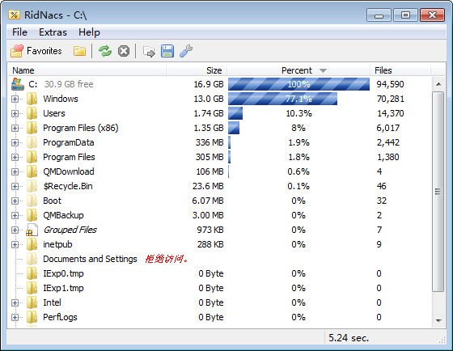Stop scanning with the X circle icon
Viewport: 453px width, 351px height.
124,52
